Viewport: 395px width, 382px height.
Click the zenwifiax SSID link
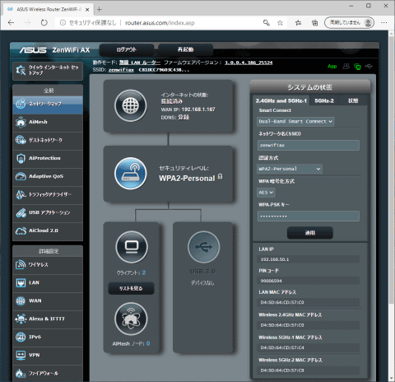(x=121, y=70)
